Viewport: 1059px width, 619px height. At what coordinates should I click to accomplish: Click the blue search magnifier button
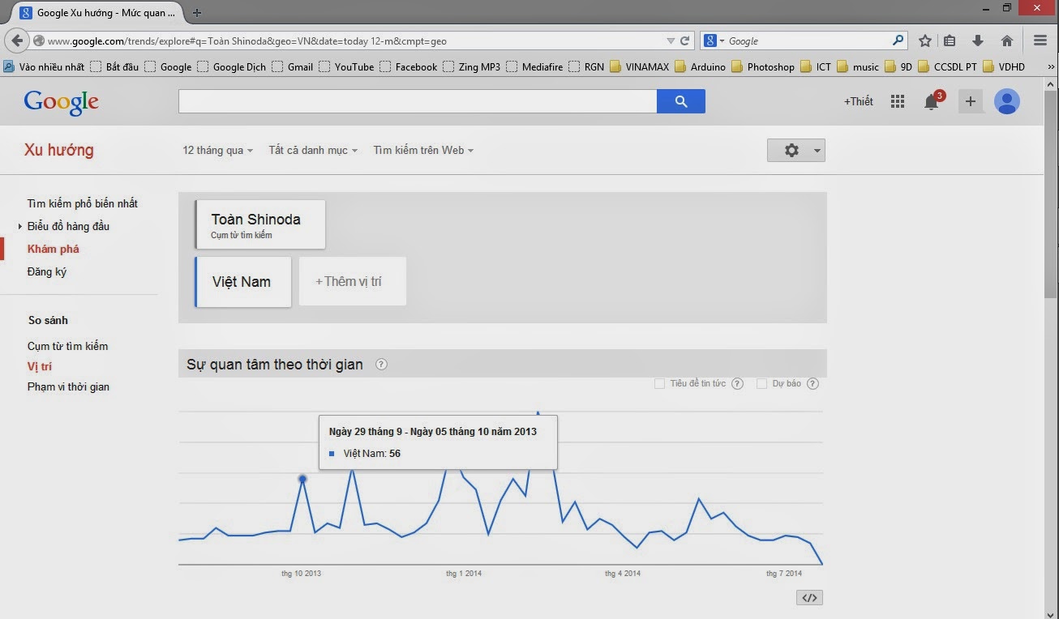pyautogui.click(x=680, y=100)
